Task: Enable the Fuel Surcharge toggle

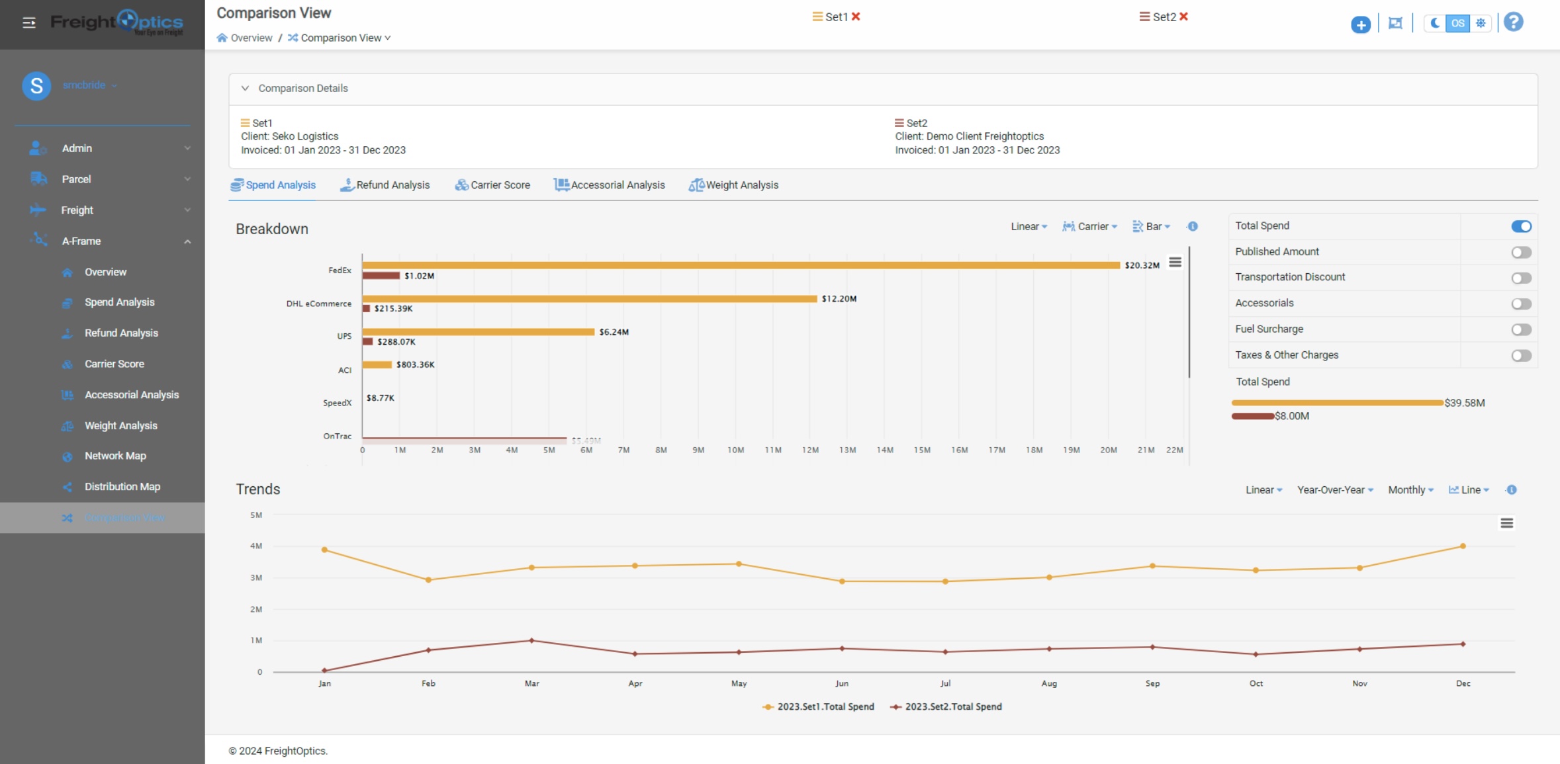Action: (1521, 329)
